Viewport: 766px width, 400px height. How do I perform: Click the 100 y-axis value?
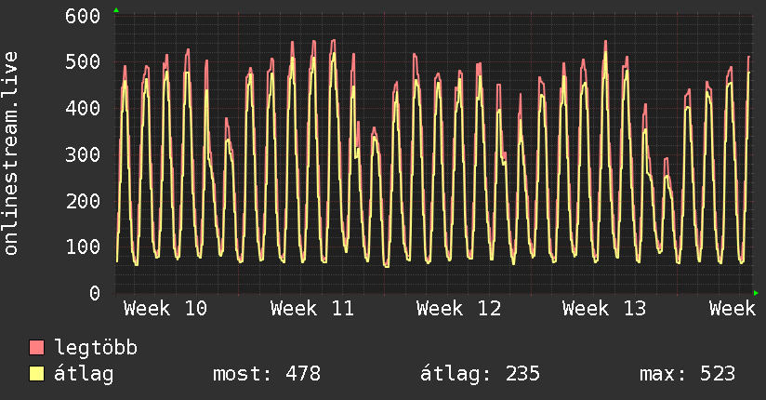coord(83,247)
